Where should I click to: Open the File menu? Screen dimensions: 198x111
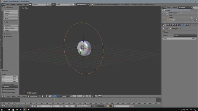pyautogui.click(x=7, y=5)
